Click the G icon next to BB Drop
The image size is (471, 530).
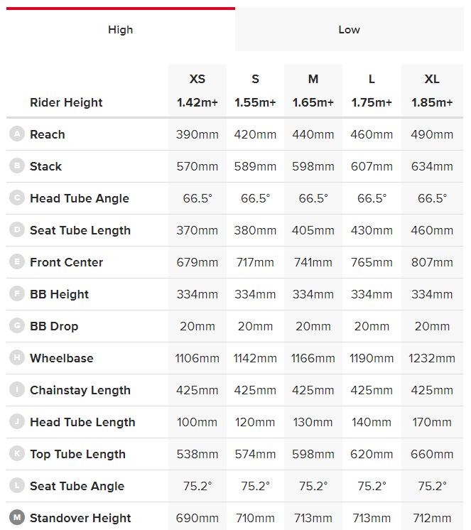pos(16,325)
